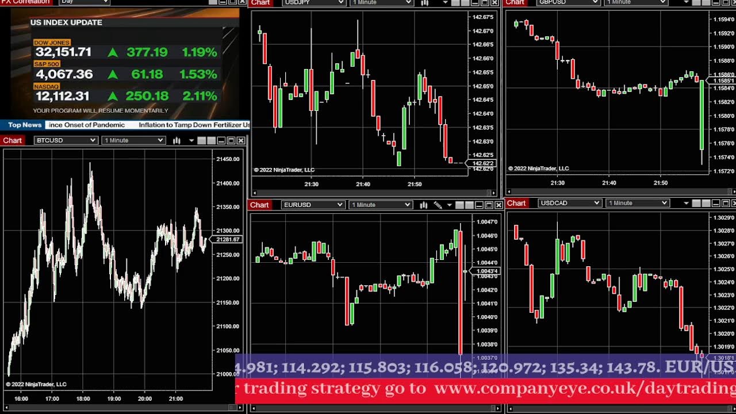The image size is (736, 414).
Task: Click USDJPY current price marker 142.62'2
Action: click(x=482, y=164)
